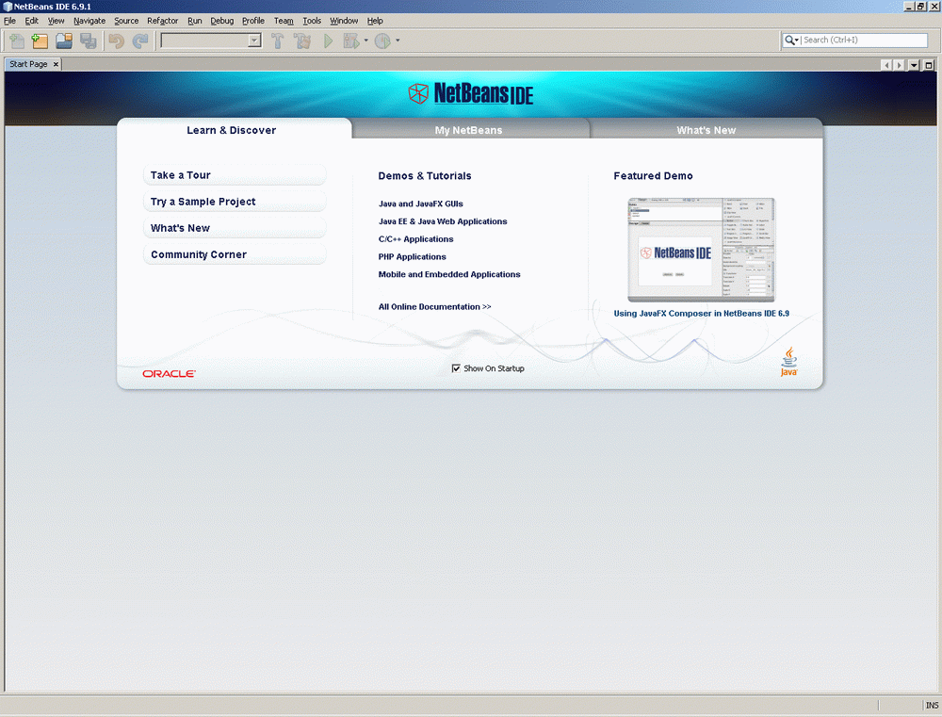Switch to the My NetBeans tab
Image resolution: width=942 pixels, height=717 pixels.
468,130
